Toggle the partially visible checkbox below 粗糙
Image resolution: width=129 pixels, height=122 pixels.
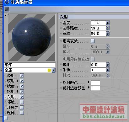6,118
